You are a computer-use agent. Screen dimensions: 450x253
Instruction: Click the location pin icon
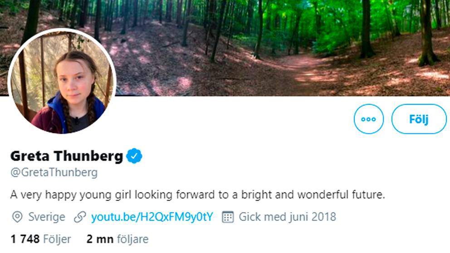click(x=17, y=217)
